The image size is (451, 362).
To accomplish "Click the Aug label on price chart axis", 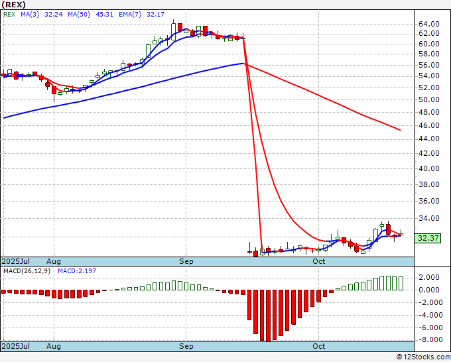I will [54, 261].
